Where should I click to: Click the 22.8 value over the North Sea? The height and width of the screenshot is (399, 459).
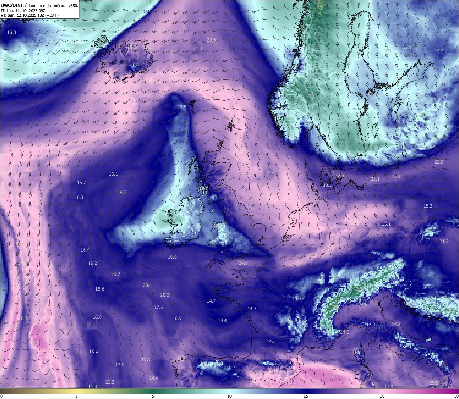click(271, 172)
